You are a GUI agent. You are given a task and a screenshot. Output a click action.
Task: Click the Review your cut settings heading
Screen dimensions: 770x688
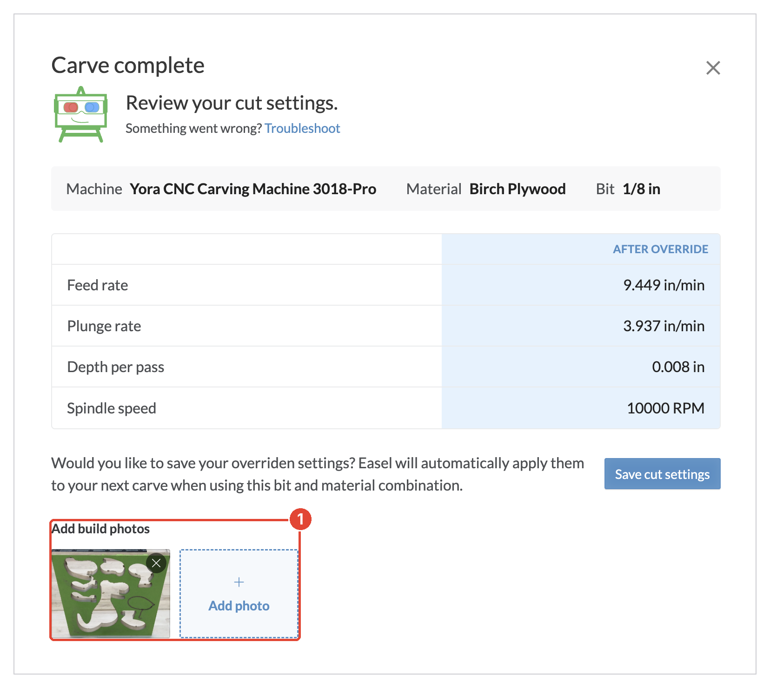click(232, 103)
